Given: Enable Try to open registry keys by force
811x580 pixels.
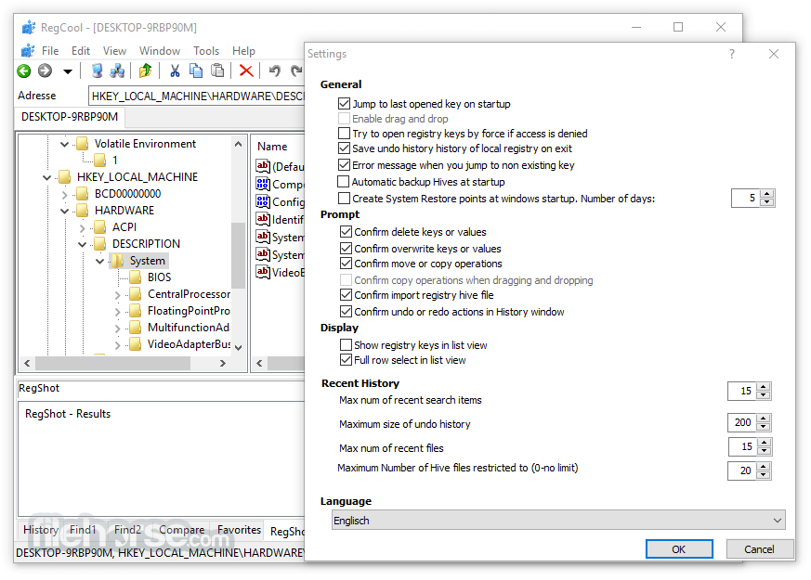Looking at the screenshot, I should [x=344, y=134].
